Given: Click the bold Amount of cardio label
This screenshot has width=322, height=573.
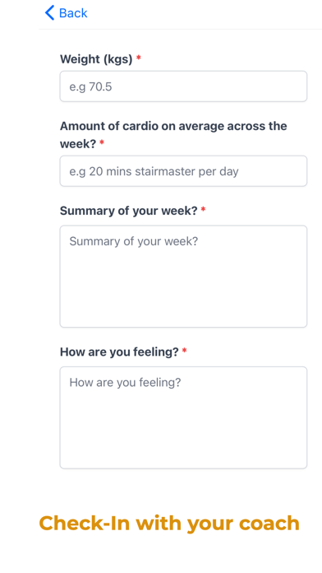Looking at the screenshot, I should coord(173,135).
